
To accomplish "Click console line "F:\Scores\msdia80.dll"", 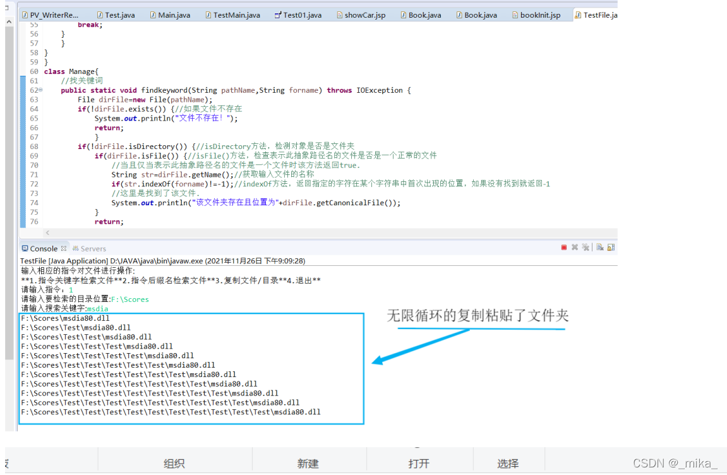I will [66, 318].
